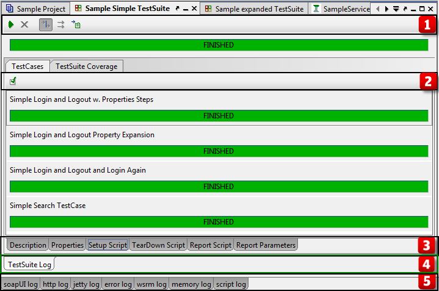
Task: Close the Sample Simple TestSuite tab
Action: (x=194, y=9)
